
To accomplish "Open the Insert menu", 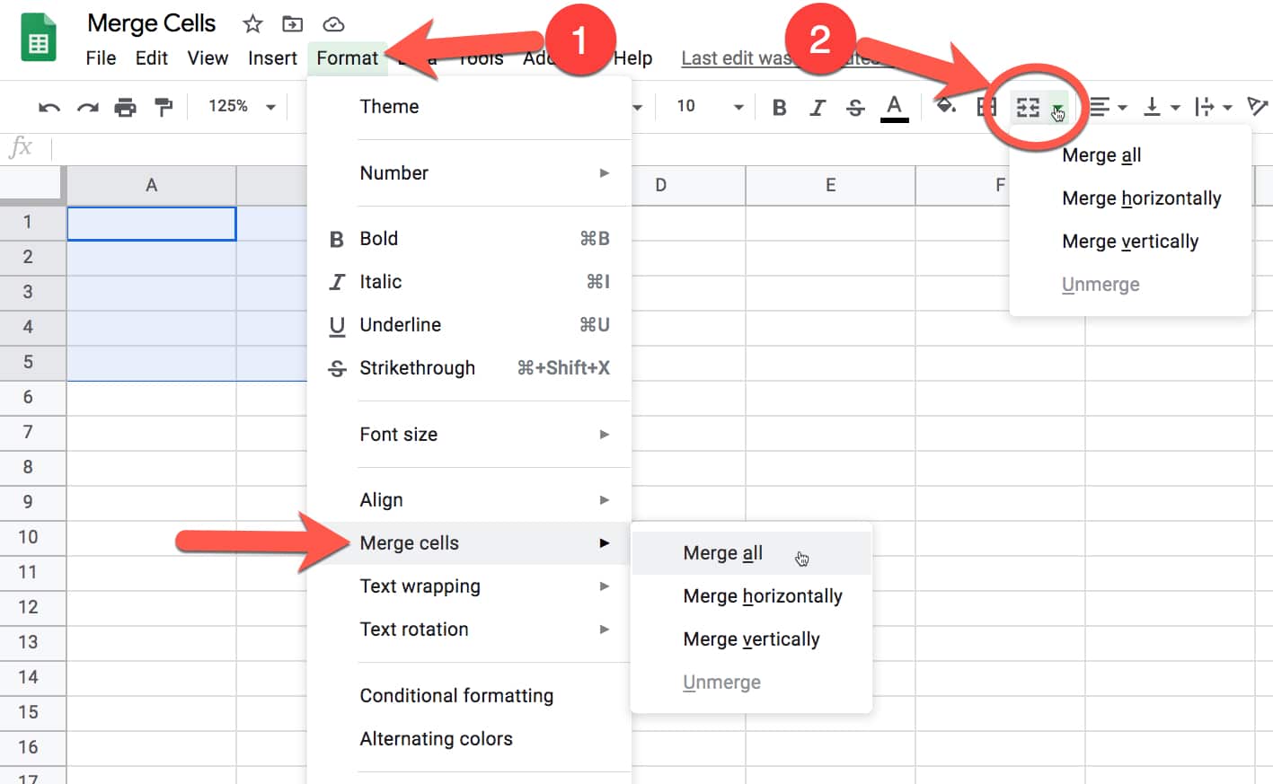I will 272,58.
